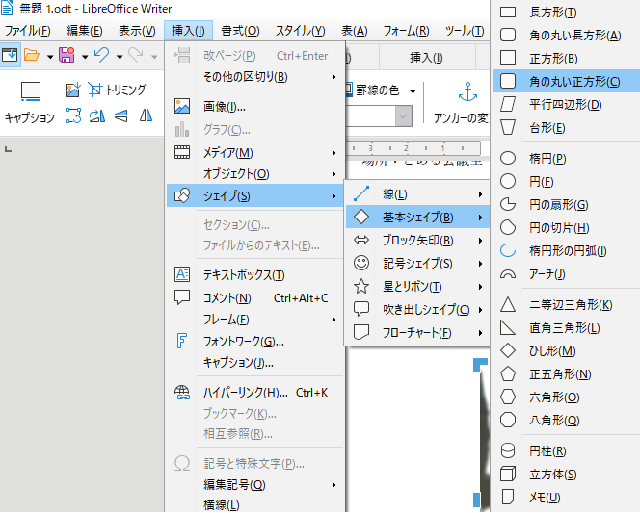Insert 角の丸い長方形 shape
The width and height of the screenshot is (640, 513).
coord(567,36)
